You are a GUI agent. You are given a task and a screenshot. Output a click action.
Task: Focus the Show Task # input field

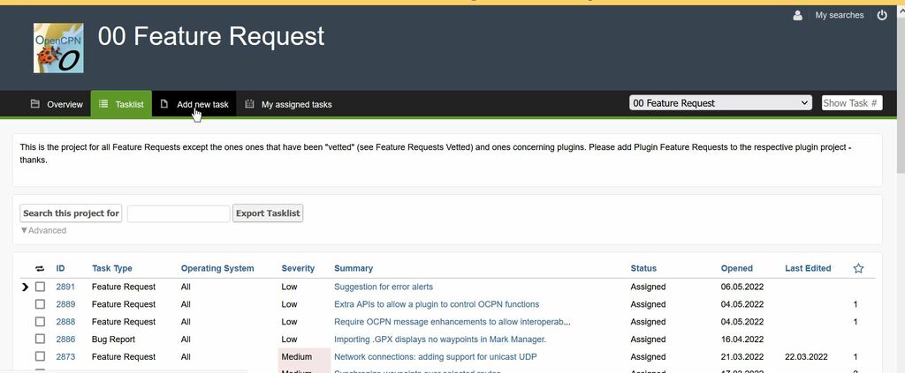pyautogui.click(x=852, y=103)
